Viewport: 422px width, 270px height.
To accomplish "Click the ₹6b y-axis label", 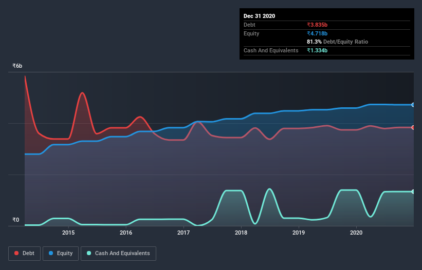I will (17, 66).
